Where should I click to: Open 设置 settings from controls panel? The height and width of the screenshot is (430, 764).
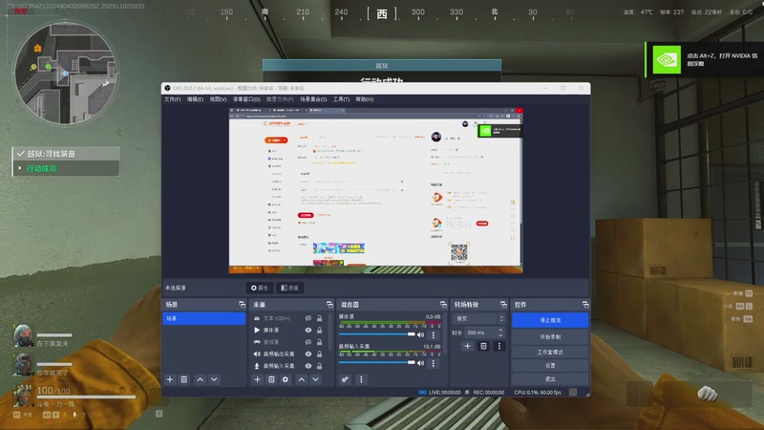550,366
